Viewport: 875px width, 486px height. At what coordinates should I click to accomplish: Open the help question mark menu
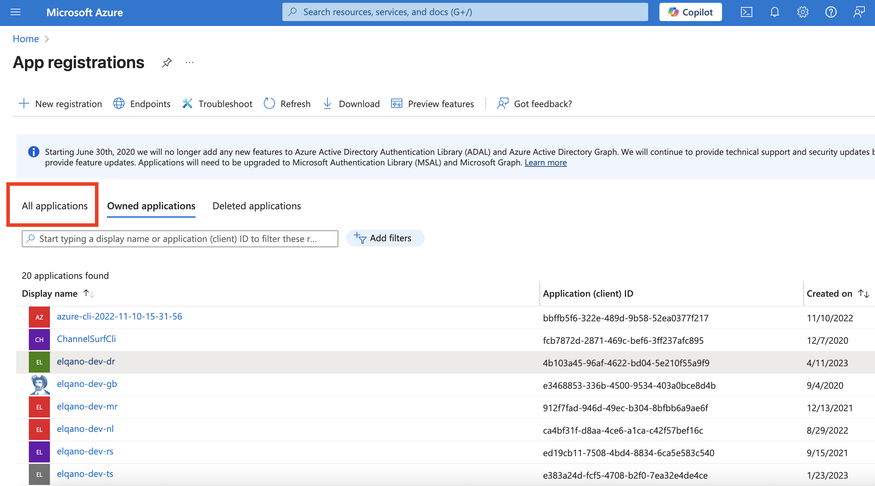click(x=831, y=12)
